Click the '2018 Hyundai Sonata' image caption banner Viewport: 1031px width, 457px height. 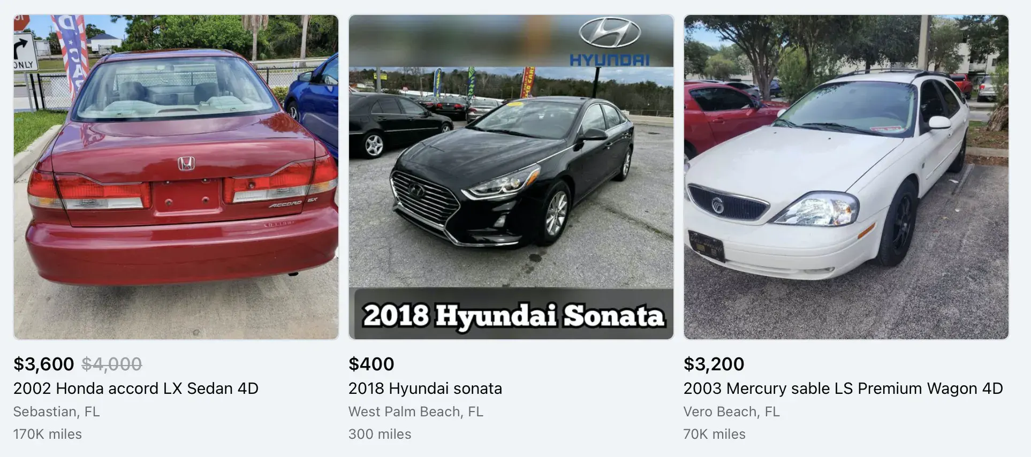512,315
